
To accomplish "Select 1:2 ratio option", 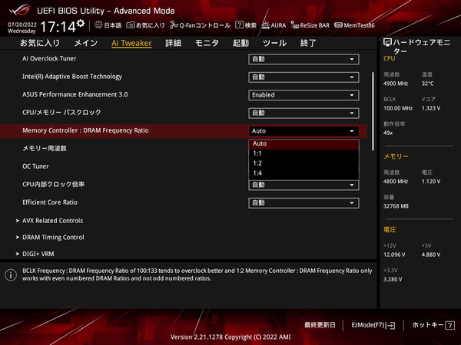I will coord(303,163).
